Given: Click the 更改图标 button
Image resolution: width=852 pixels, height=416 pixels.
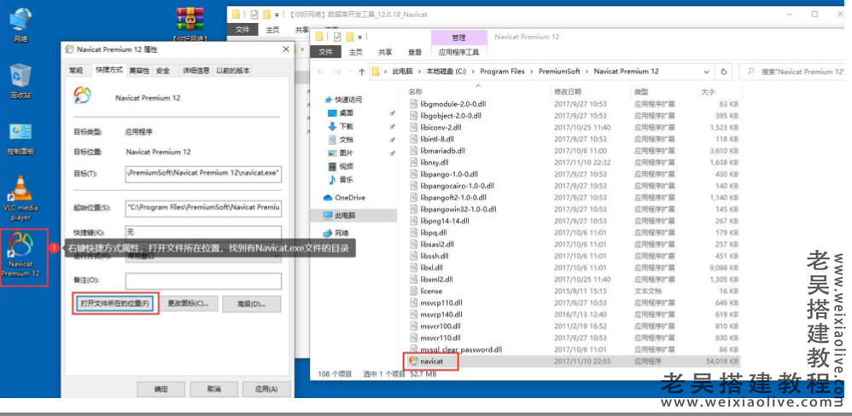Looking at the screenshot, I should click(x=187, y=303).
